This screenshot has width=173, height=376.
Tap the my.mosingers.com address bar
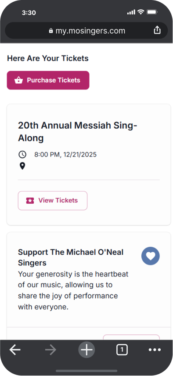coord(86,30)
